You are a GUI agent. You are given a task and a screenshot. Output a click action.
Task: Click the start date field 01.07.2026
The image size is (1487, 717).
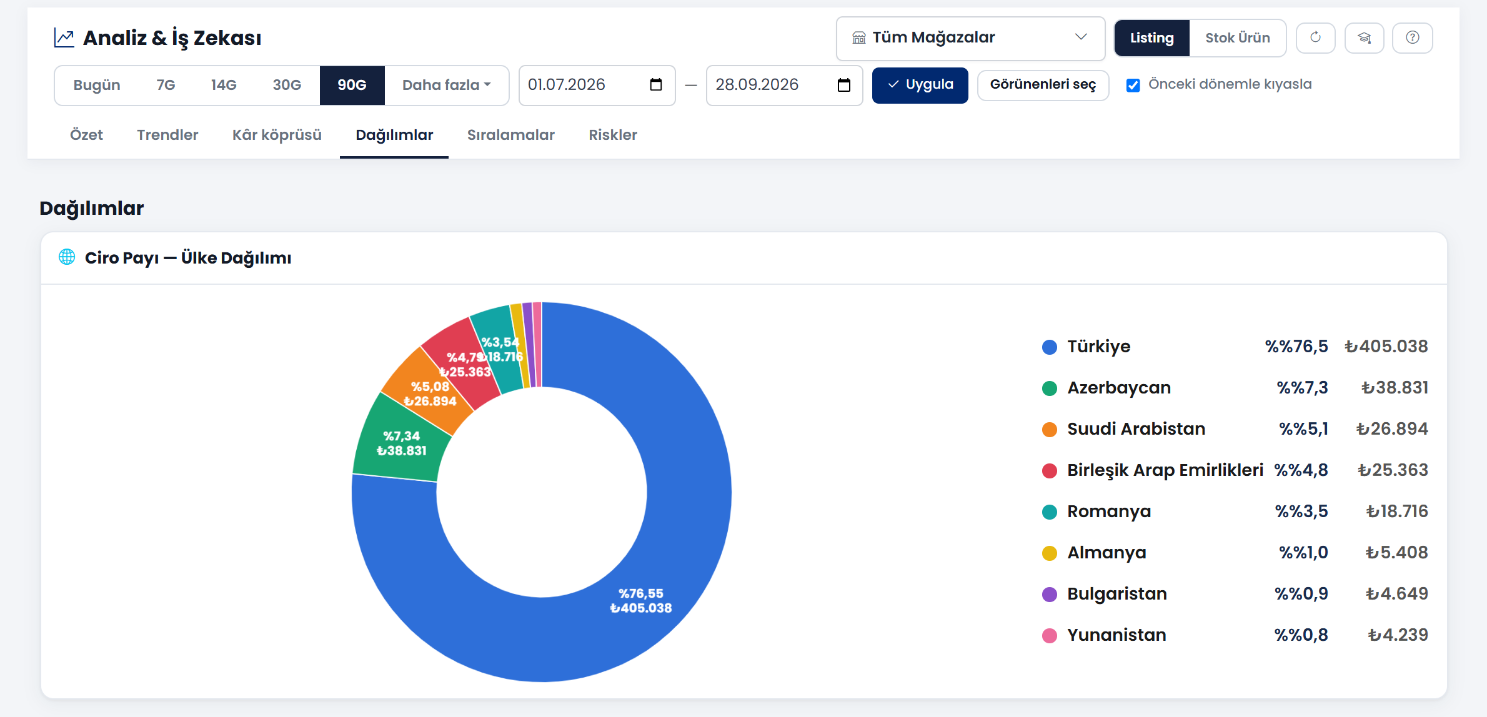597,85
